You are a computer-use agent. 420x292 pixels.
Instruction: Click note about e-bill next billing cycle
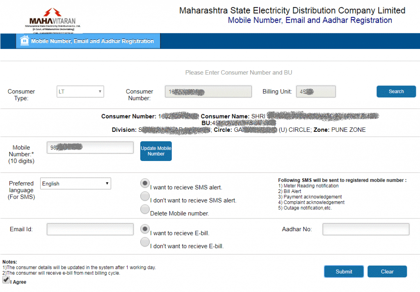click(62, 273)
